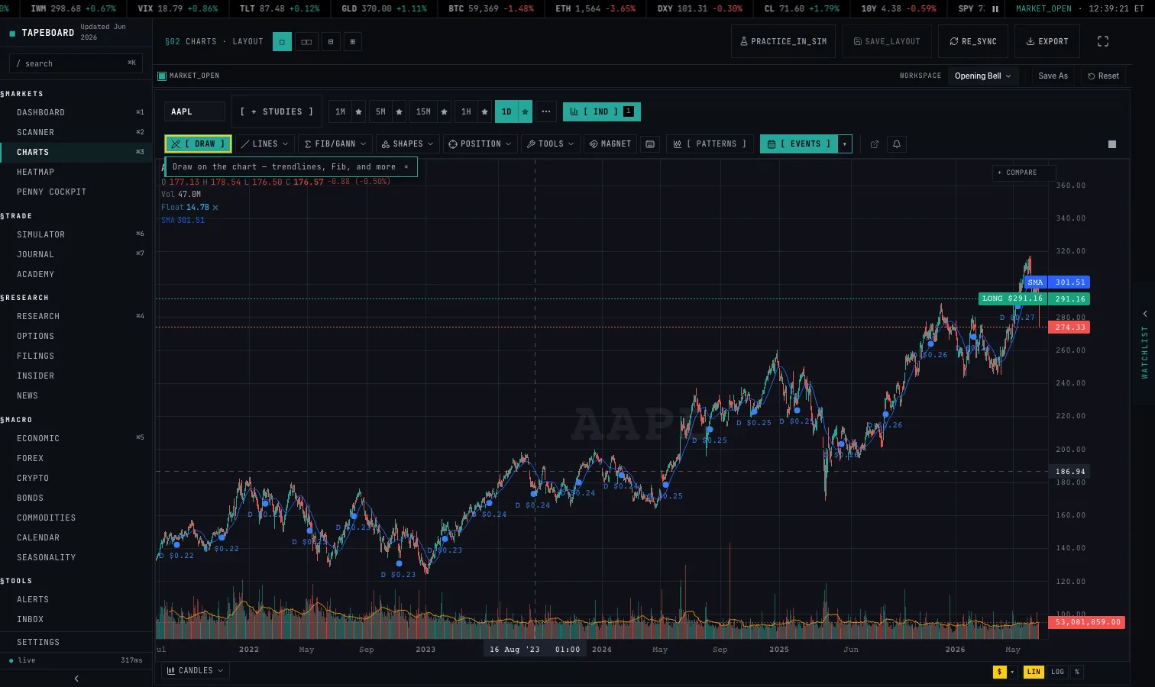Switch chart to 1M timeframe
The image size is (1155, 687).
(340, 111)
